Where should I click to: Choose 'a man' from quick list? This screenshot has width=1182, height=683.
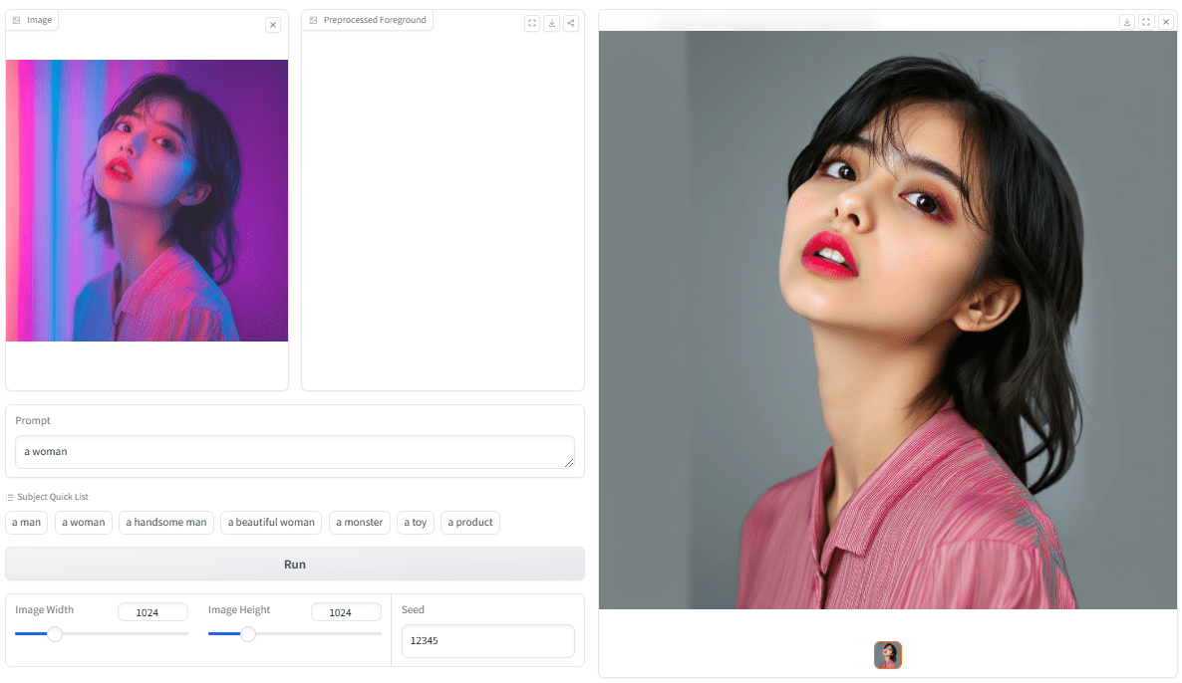[x=26, y=523]
